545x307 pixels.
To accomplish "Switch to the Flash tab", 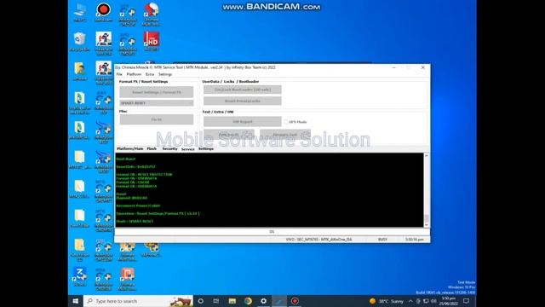I will (x=152, y=148).
